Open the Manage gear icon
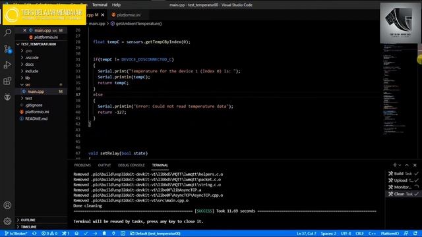422x237 pixels. tap(7, 221)
